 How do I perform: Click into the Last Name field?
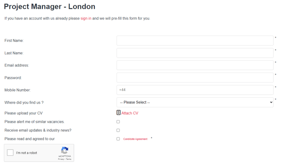coord(195,53)
